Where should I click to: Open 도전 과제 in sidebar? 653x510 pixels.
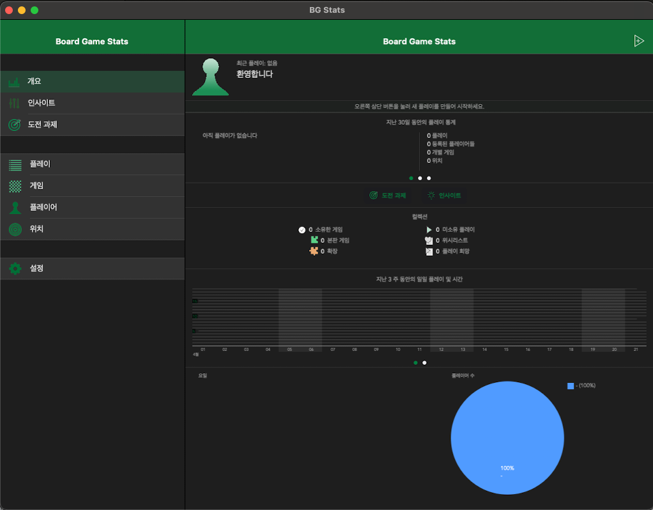(93, 125)
